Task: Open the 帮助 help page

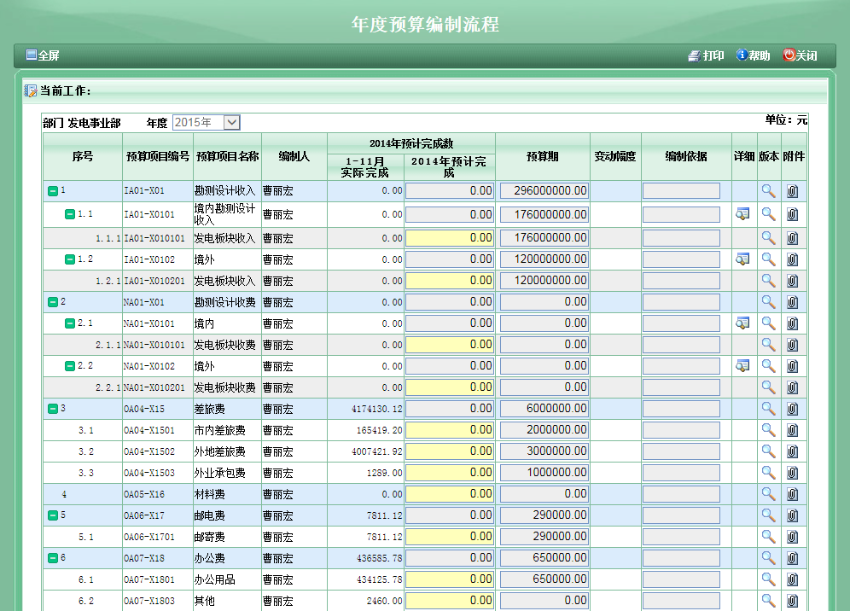Action: pos(753,55)
